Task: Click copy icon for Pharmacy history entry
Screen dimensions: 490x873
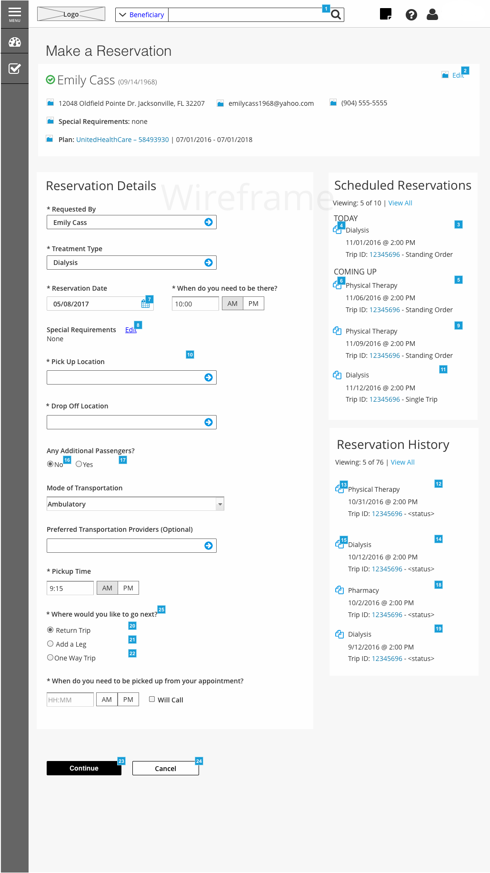Action: (x=340, y=590)
